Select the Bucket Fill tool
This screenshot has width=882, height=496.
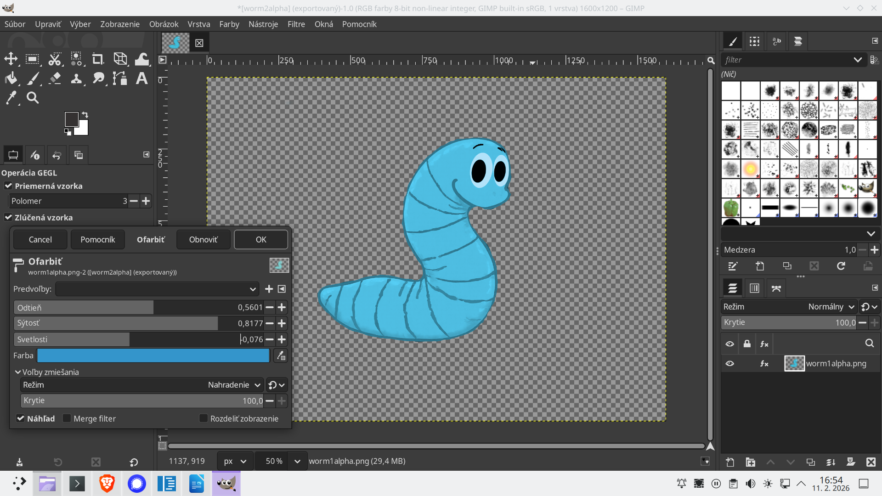click(11, 78)
